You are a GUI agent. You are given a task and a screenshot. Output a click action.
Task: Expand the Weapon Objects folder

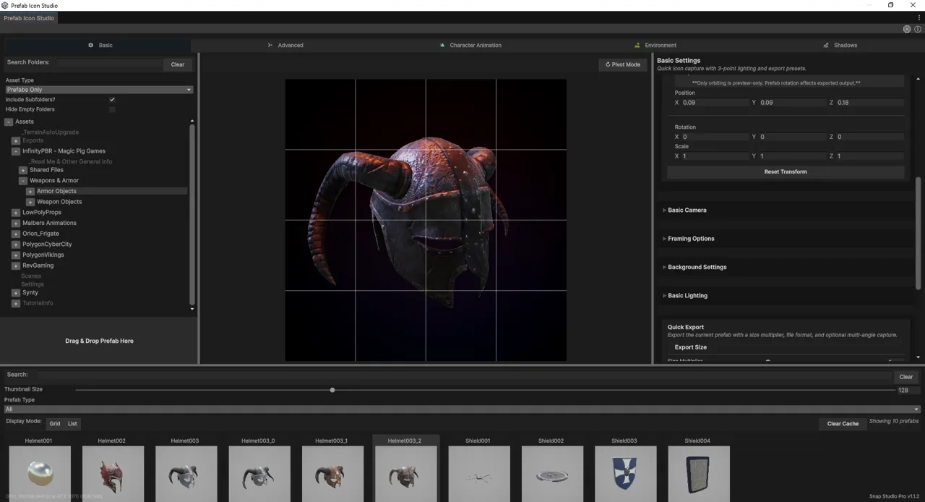(x=30, y=202)
